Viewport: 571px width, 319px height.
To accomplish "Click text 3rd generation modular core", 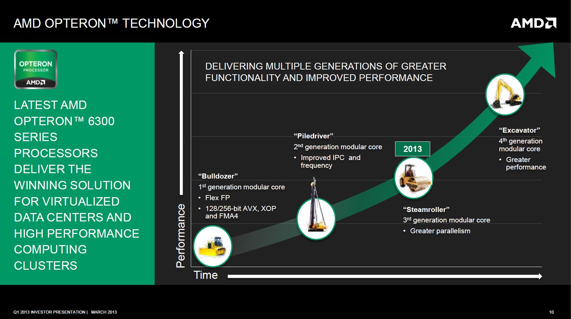I will click(446, 220).
